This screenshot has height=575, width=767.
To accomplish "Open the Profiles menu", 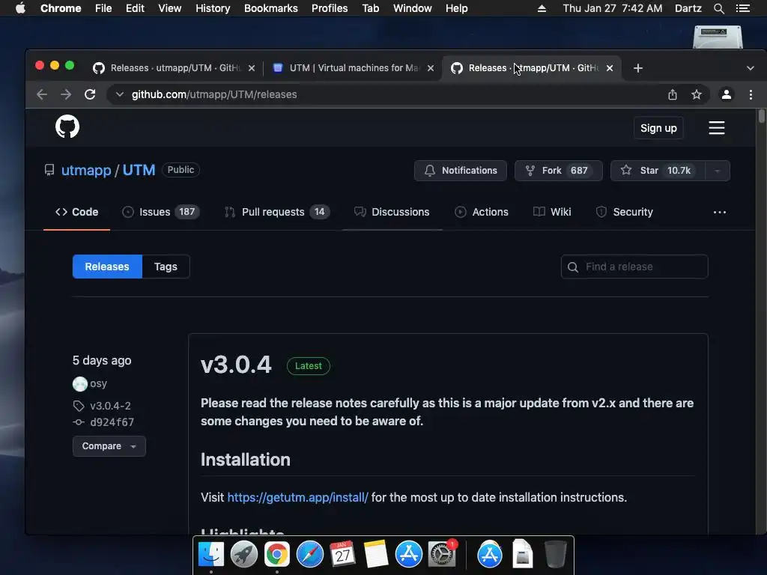I will [x=330, y=8].
